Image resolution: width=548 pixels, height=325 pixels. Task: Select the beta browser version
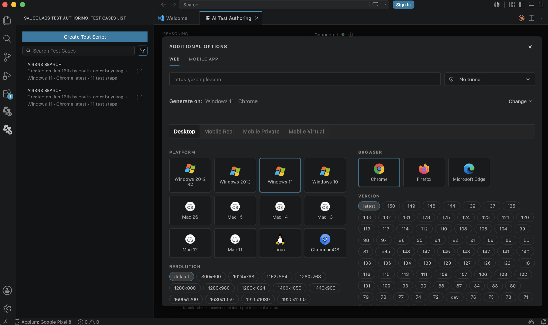tap(385, 251)
